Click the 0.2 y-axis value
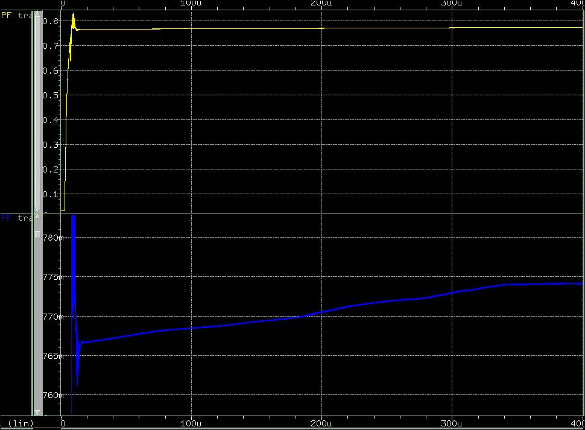This screenshot has width=585, height=430. coord(51,169)
